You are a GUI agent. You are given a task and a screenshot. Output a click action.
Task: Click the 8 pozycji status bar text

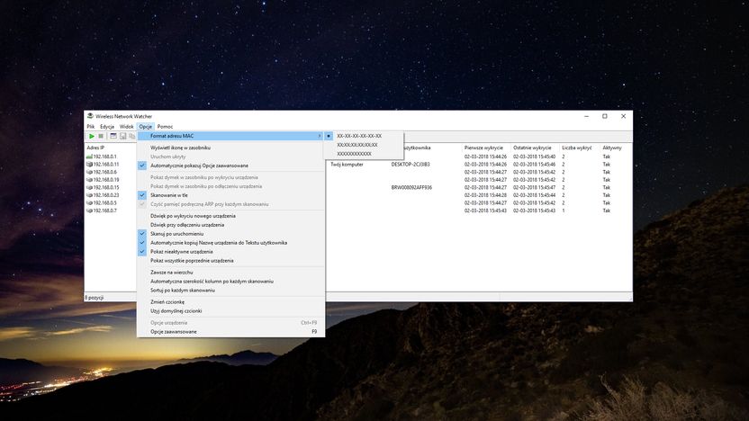[95, 298]
